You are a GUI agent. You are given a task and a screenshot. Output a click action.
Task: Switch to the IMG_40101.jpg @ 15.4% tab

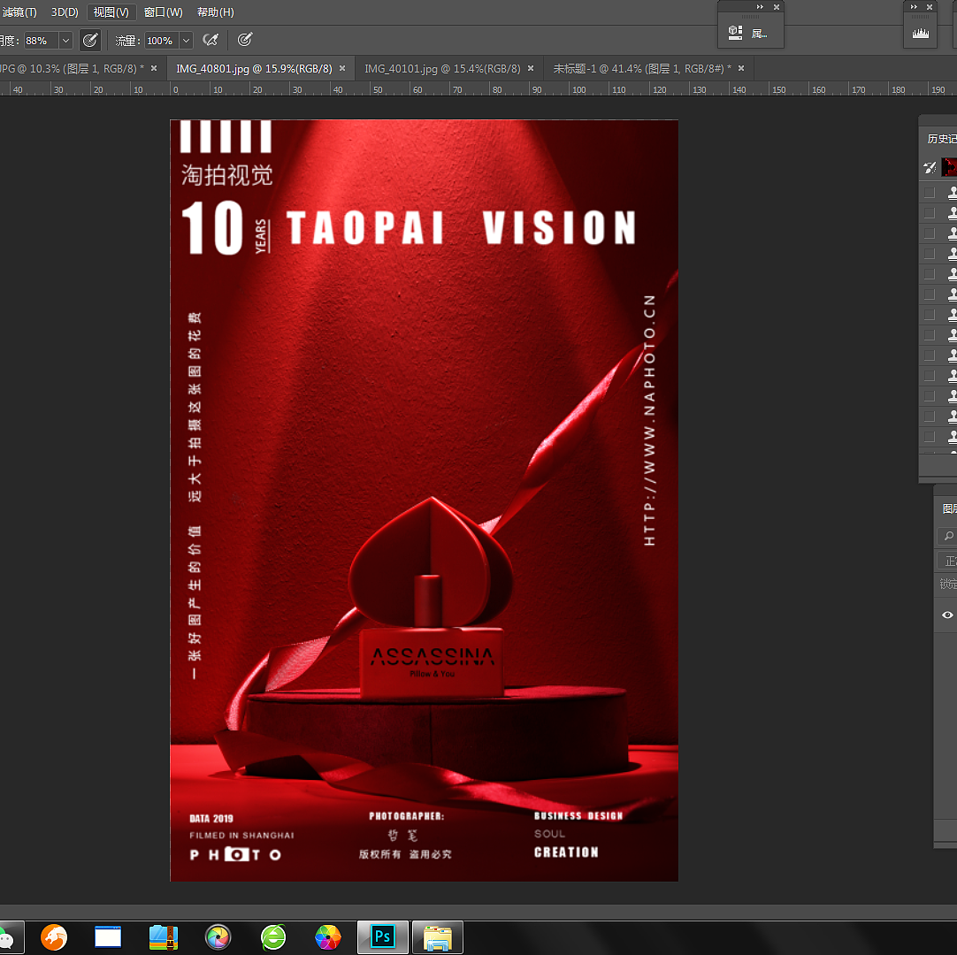[x=442, y=68]
